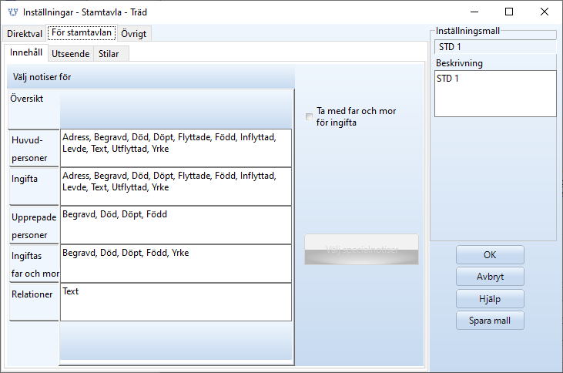The width and height of the screenshot is (563, 373).
Task: Switch to the Utseende sub-tab
Action: [71, 54]
